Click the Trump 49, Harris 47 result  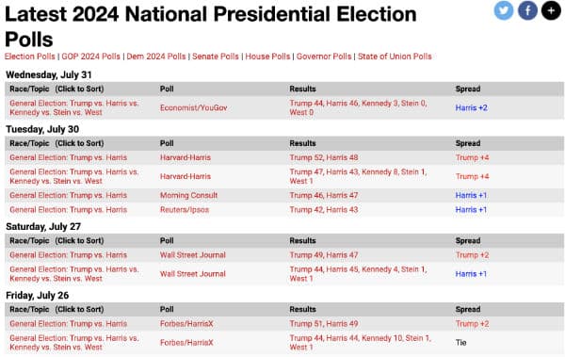[324, 255]
